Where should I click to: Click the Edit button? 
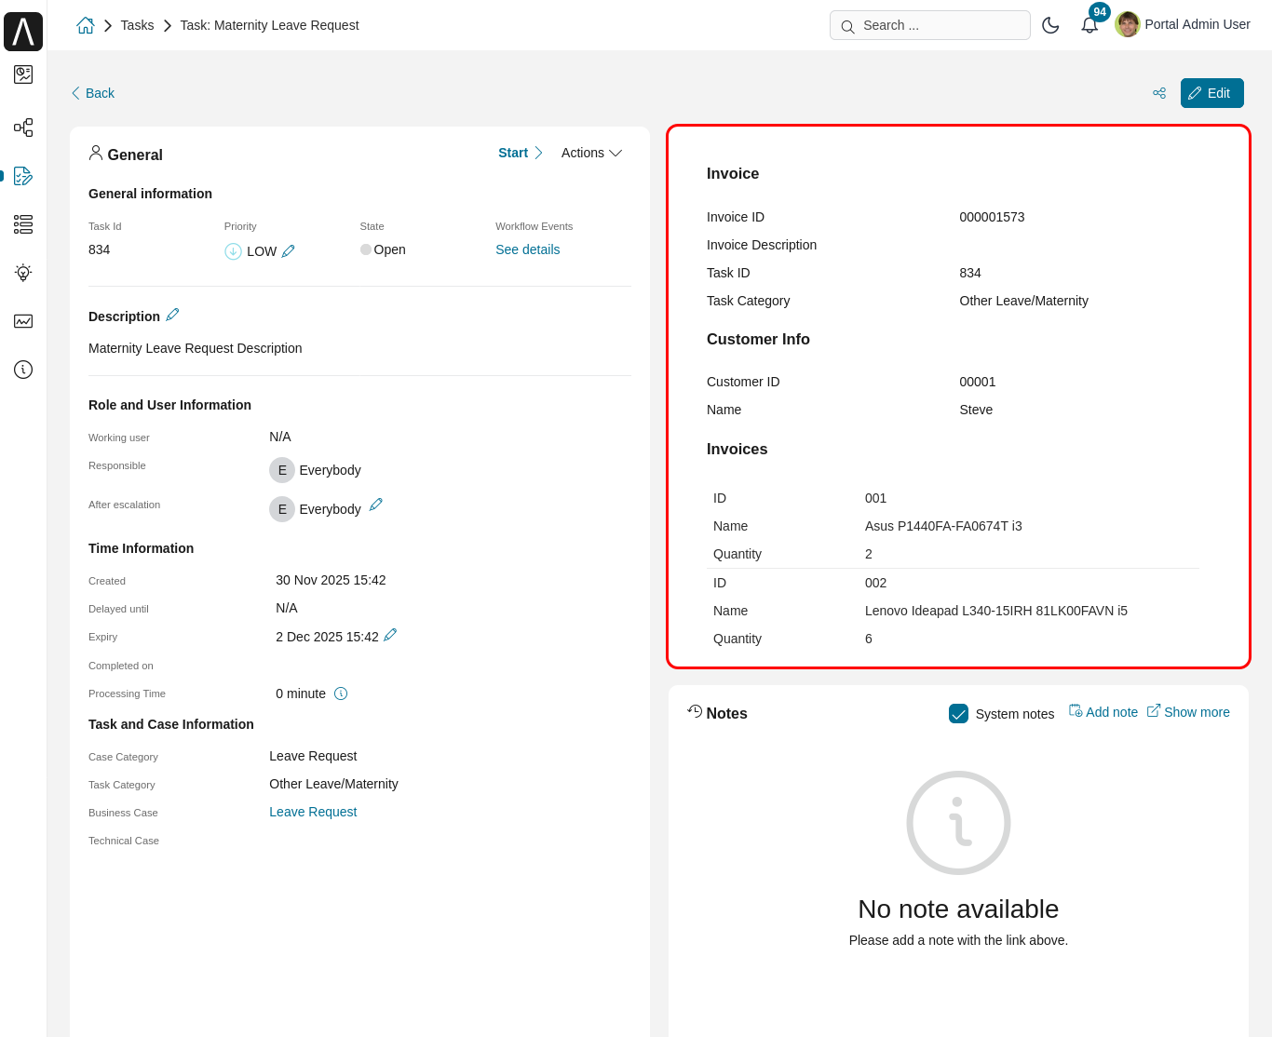[1211, 93]
